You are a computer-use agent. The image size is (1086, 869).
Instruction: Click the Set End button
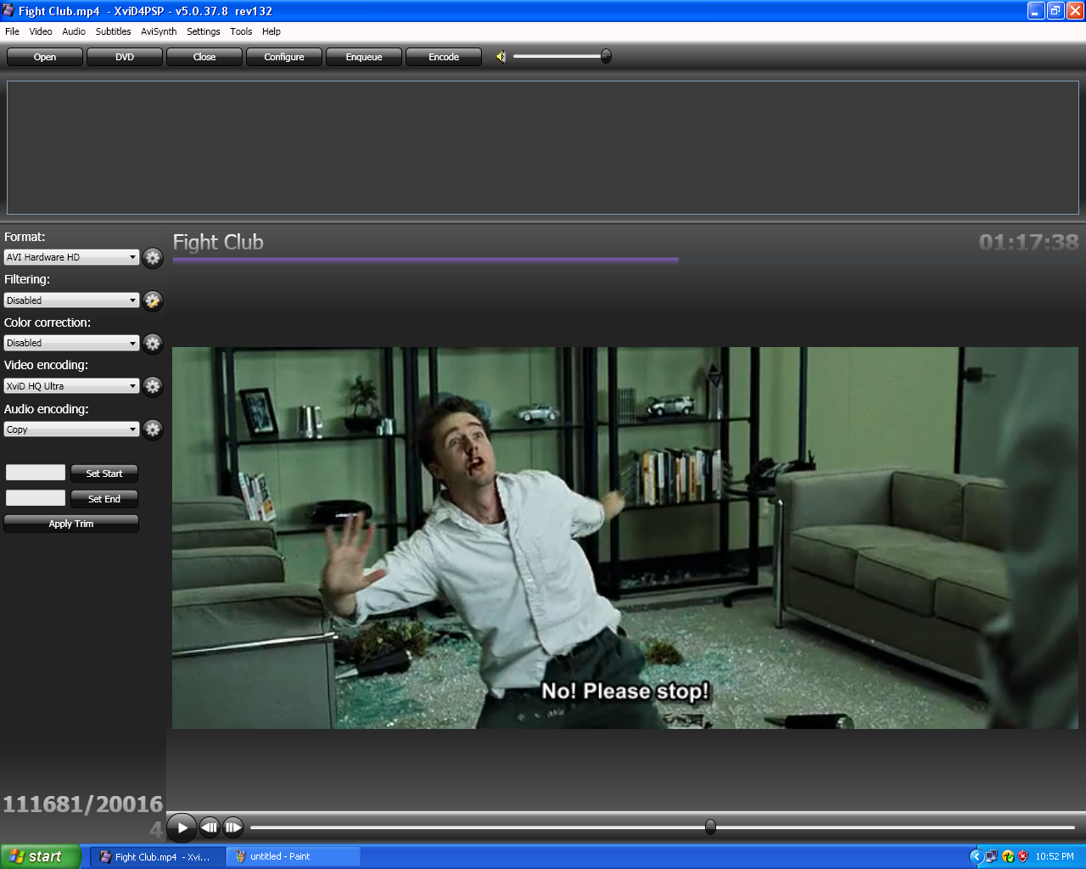click(x=104, y=499)
